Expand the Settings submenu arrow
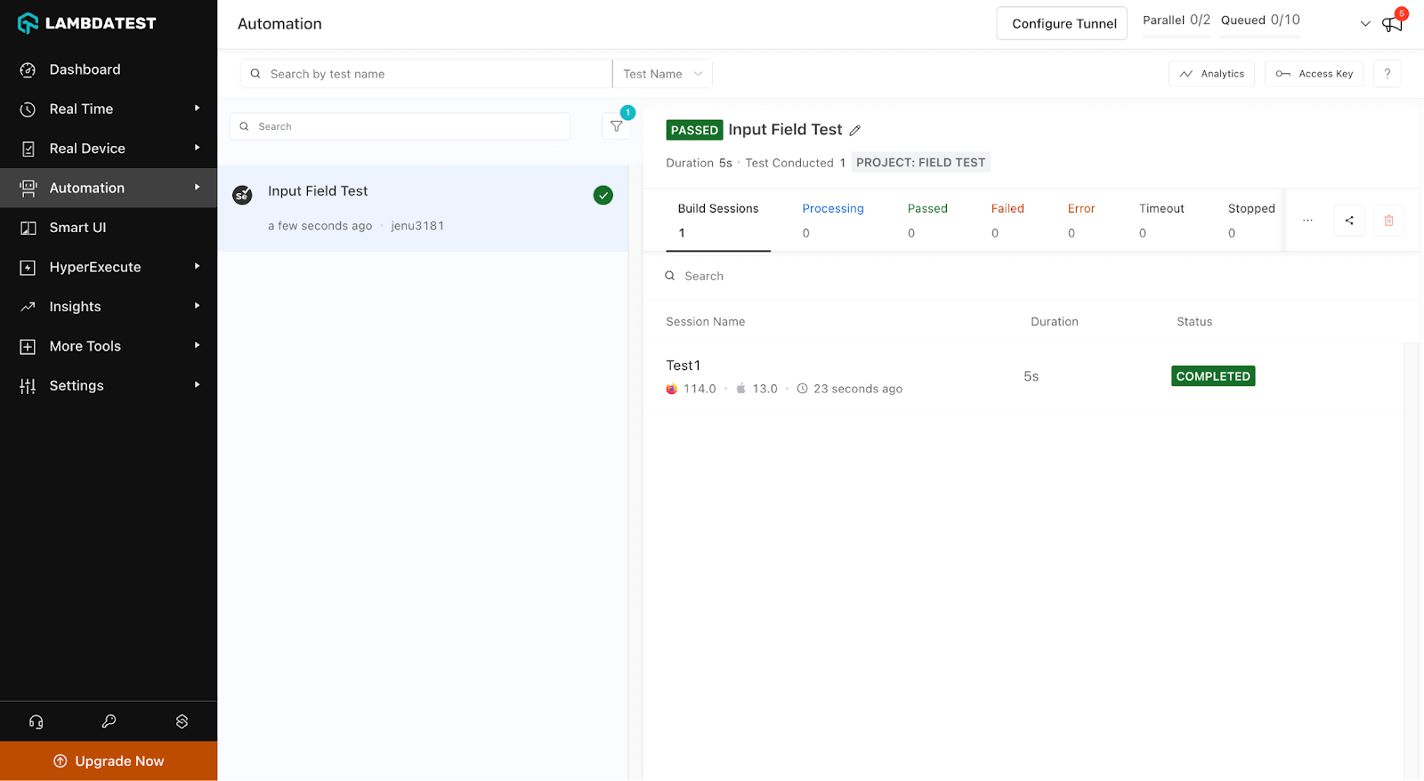 click(197, 384)
